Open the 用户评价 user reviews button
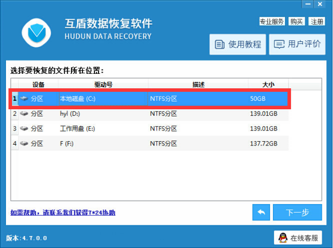The image size is (333, 248). click(297, 44)
